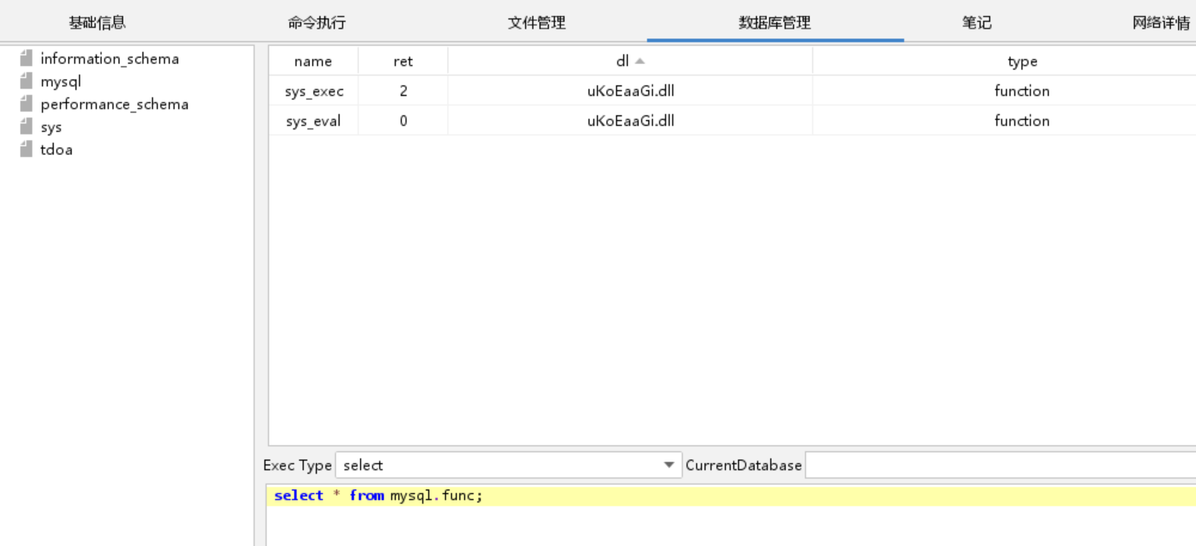Click the information_schema database icon

point(26,58)
